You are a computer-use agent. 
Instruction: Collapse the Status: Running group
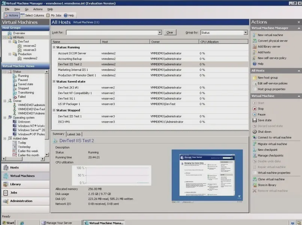pyautogui.click(x=54, y=47)
